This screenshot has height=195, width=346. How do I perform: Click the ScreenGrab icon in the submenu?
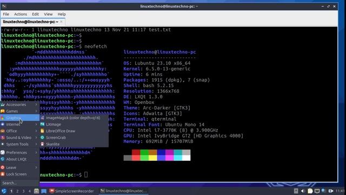(42, 138)
